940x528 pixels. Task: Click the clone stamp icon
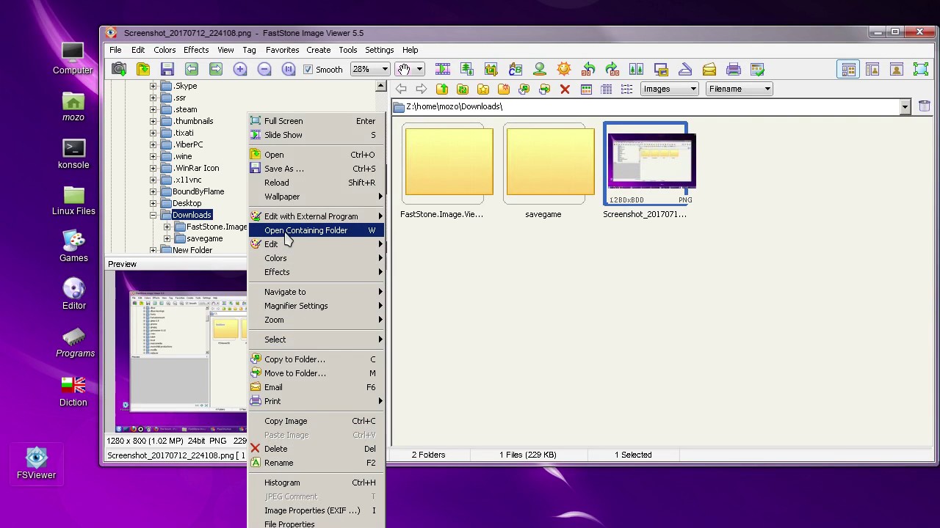tap(540, 70)
